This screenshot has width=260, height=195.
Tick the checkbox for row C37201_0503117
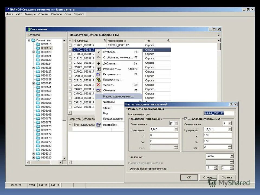70,107
